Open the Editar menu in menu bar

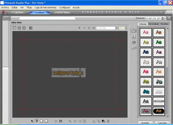pyautogui.click(x=15, y=8)
